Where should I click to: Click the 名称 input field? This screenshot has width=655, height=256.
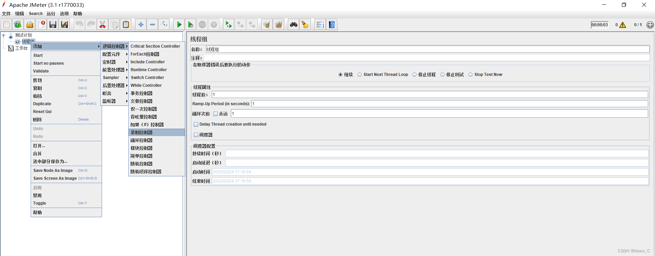(427, 49)
